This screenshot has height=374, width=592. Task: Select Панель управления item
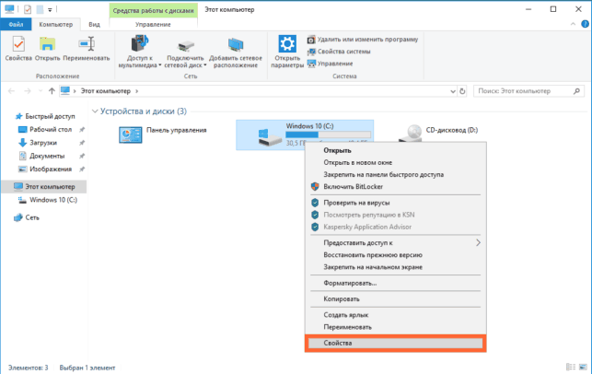tap(163, 134)
